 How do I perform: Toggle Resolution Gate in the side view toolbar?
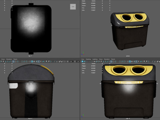116,61
